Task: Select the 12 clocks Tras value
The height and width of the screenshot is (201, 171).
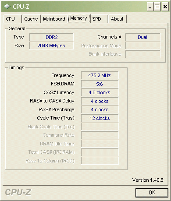Action: [100, 118]
